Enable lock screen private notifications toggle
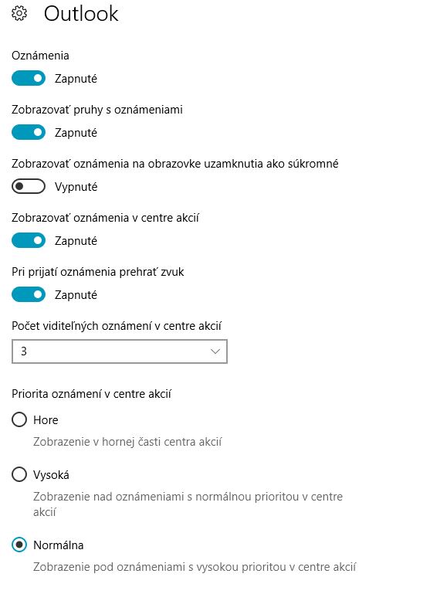 point(29,186)
